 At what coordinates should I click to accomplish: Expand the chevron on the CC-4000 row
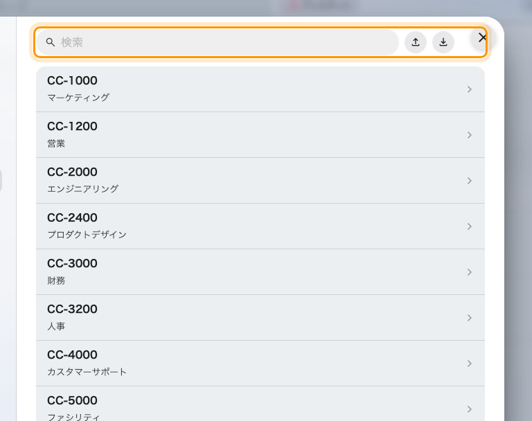(470, 364)
